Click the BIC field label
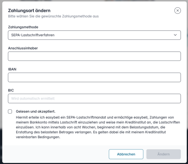Image resolution: width=188 pixels, height=164 pixels. (11, 90)
